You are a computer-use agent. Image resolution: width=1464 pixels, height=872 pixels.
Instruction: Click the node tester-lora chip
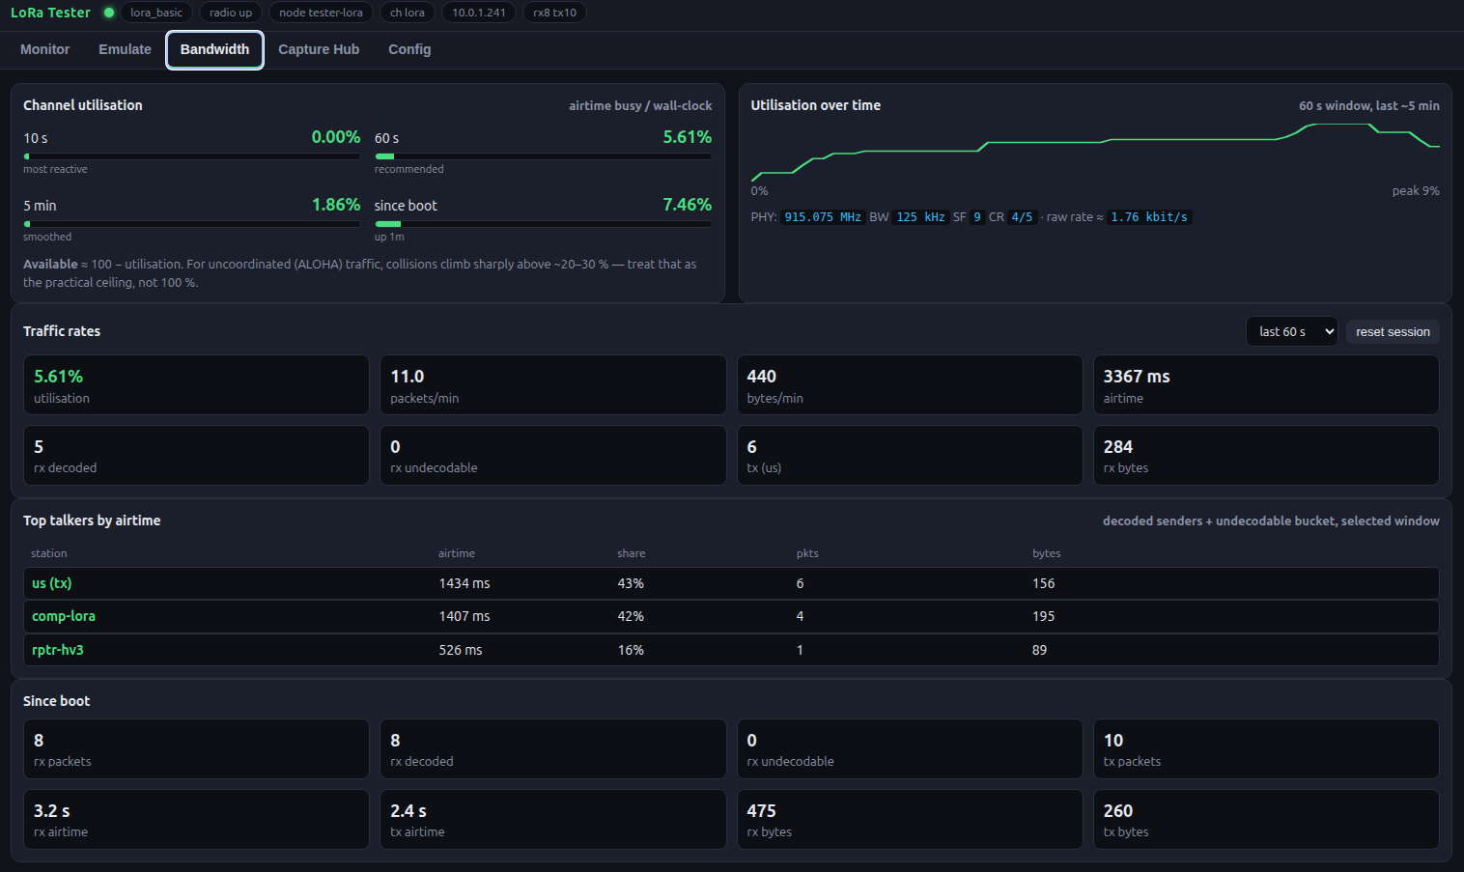[x=321, y=13]
